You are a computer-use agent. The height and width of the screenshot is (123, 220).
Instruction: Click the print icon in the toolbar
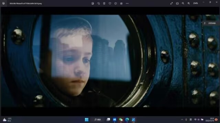[x=121, y=3]
